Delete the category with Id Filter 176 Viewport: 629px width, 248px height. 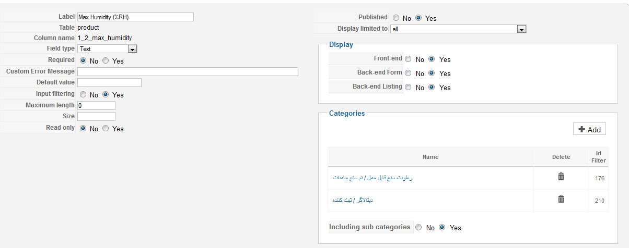(561, 177)
